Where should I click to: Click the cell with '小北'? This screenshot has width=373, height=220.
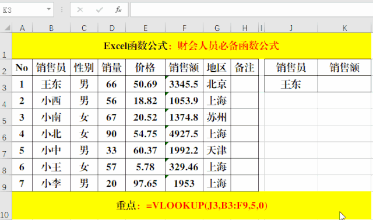51,134
